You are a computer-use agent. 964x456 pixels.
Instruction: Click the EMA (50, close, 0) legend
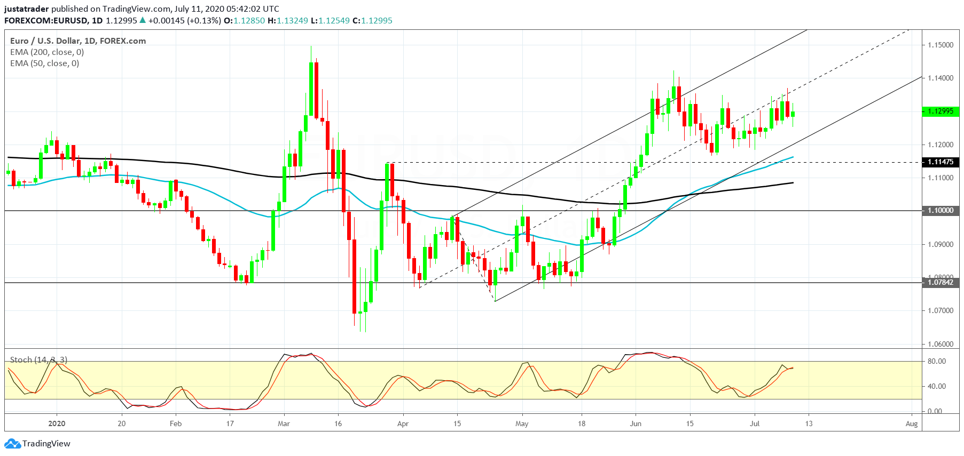45,63
